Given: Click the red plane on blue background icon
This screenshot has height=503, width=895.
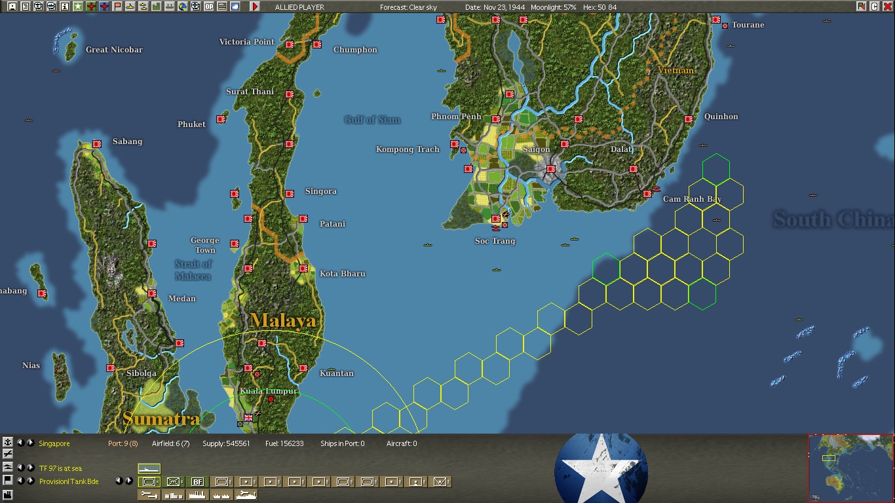Looking at the screenshot, I should (x=104, y=7).
